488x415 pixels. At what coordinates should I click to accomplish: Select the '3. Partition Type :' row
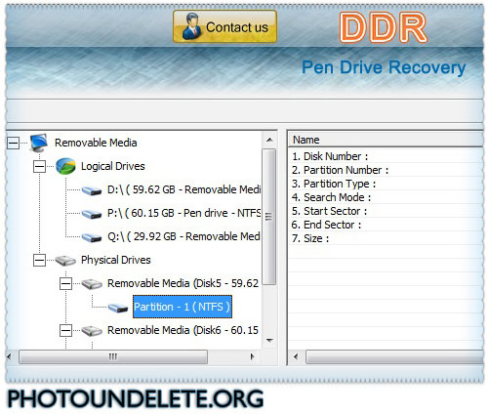click(386, 184)
